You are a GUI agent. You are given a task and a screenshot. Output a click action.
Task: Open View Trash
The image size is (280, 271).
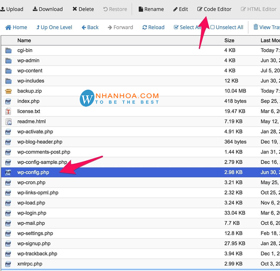(x=267, y=27)
